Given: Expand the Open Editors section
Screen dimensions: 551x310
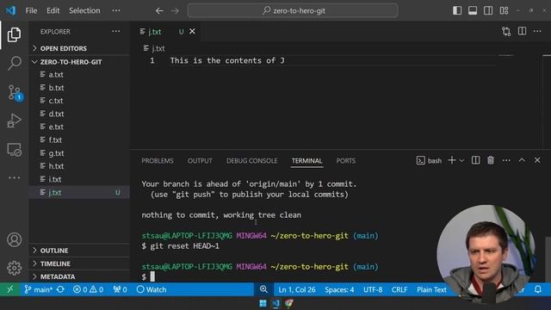Looking at the screenshot, I should click(79, 48).
